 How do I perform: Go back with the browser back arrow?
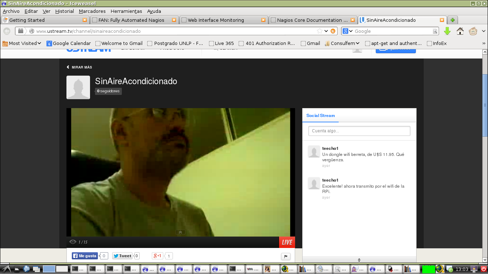coord(6,31)
